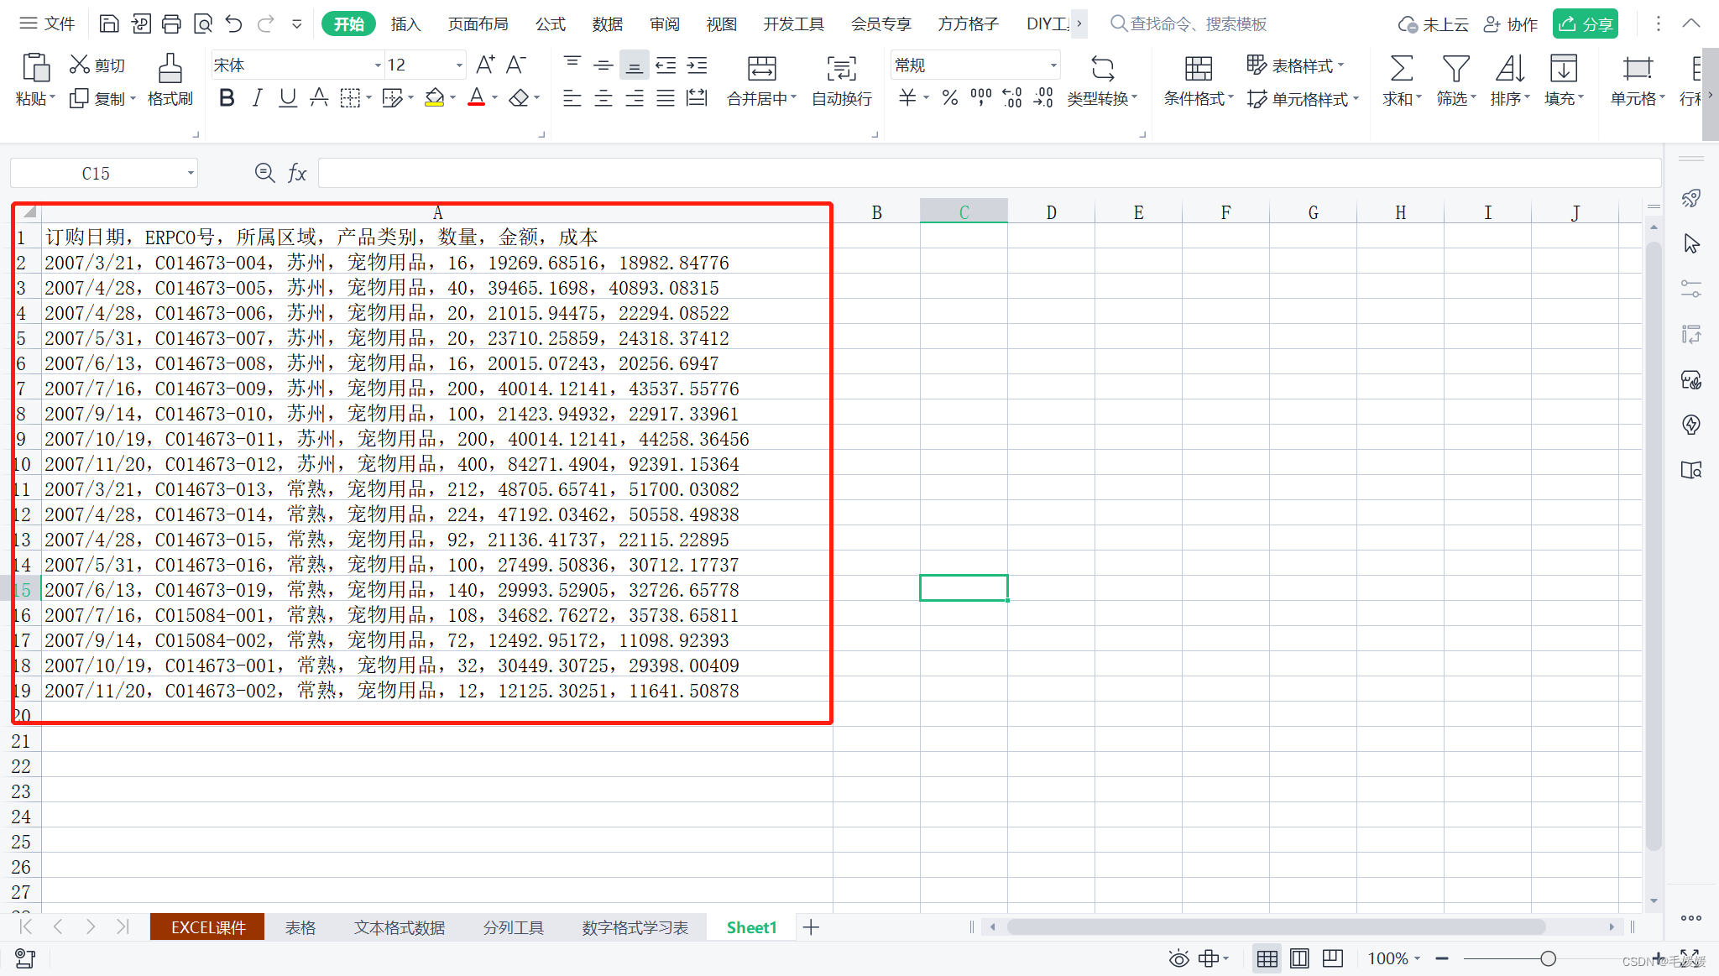This screenshot has width=1719, height=976.
Task: Click the 分享 share button
Action: point(1585,23)
